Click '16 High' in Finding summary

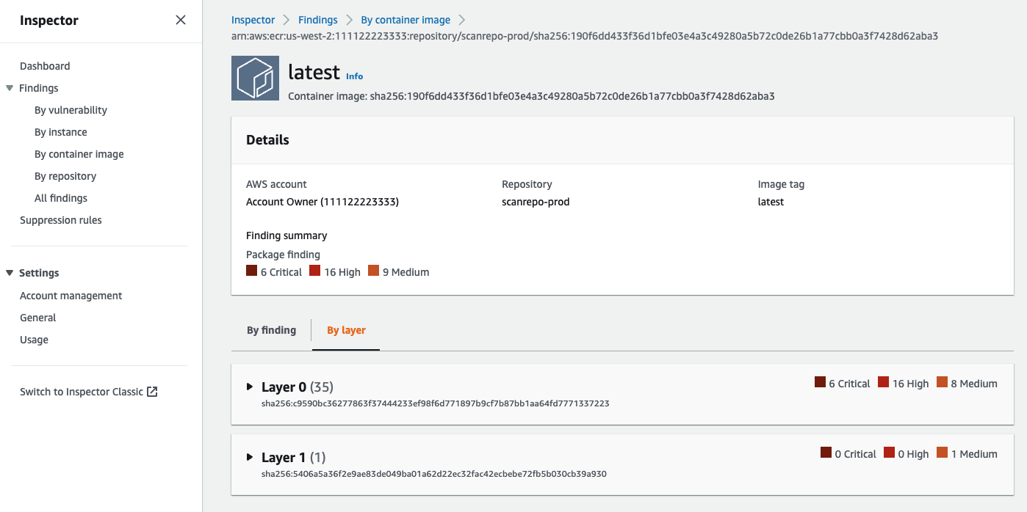[x=342, y=272]
